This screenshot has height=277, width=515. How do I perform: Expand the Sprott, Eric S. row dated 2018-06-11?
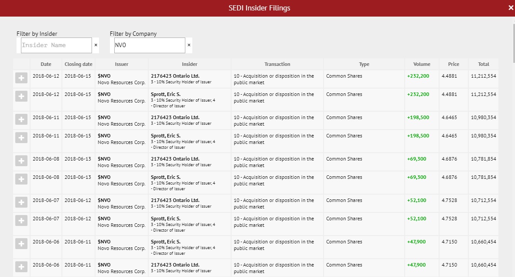21,138
